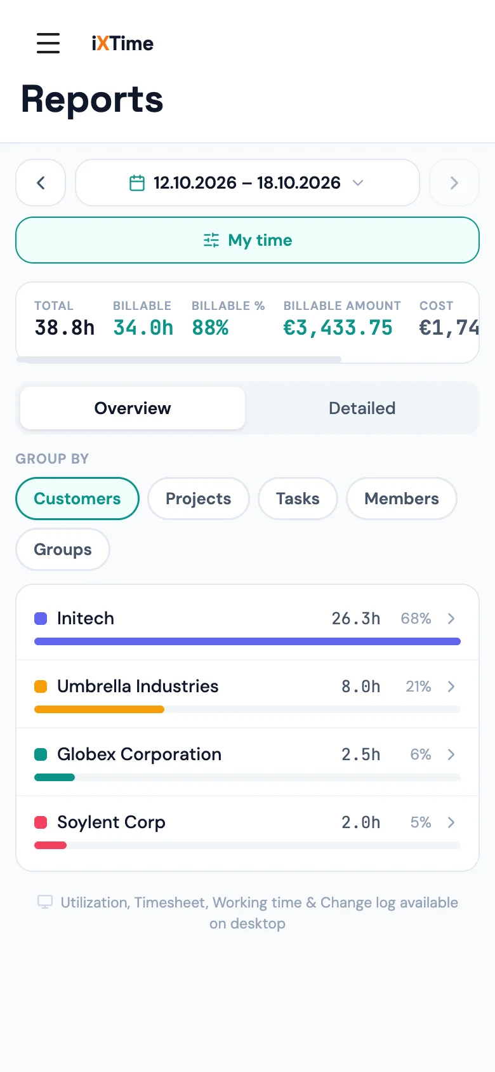Click the orange Umbrella Industries color dot
The width and height of the screenshot is (495, 1072).
pos(41,687)
